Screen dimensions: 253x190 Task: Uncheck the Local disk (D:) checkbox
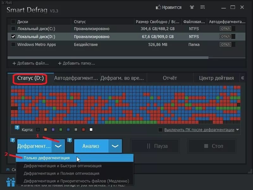click(13, 36)
